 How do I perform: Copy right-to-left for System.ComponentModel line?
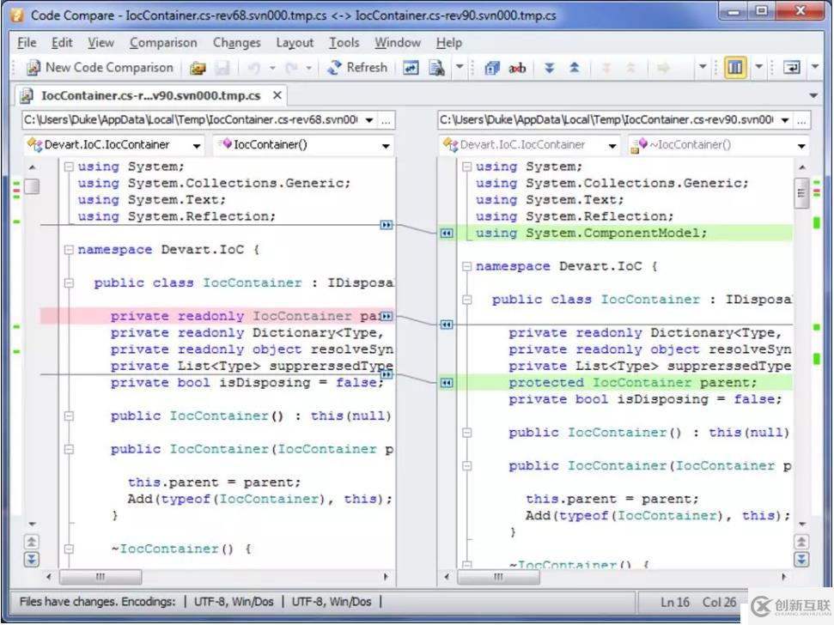447,233
